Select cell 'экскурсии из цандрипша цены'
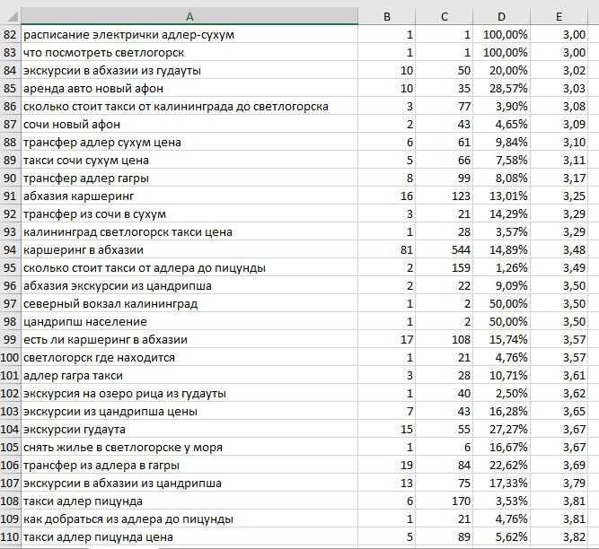 coord(189,411)
